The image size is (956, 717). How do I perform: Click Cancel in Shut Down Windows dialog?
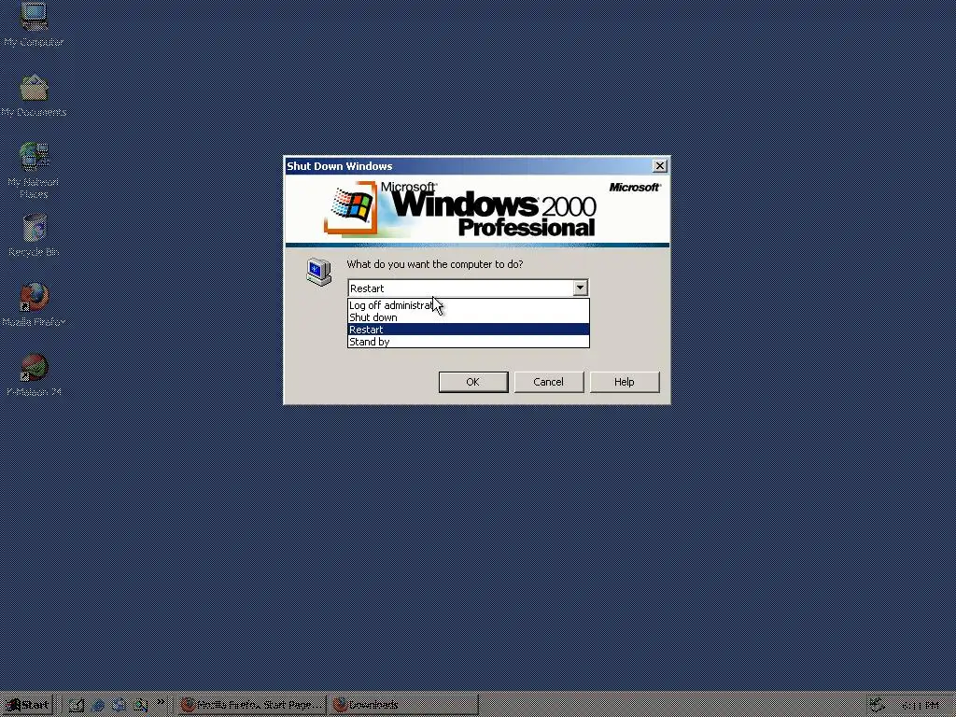point(549,382)
